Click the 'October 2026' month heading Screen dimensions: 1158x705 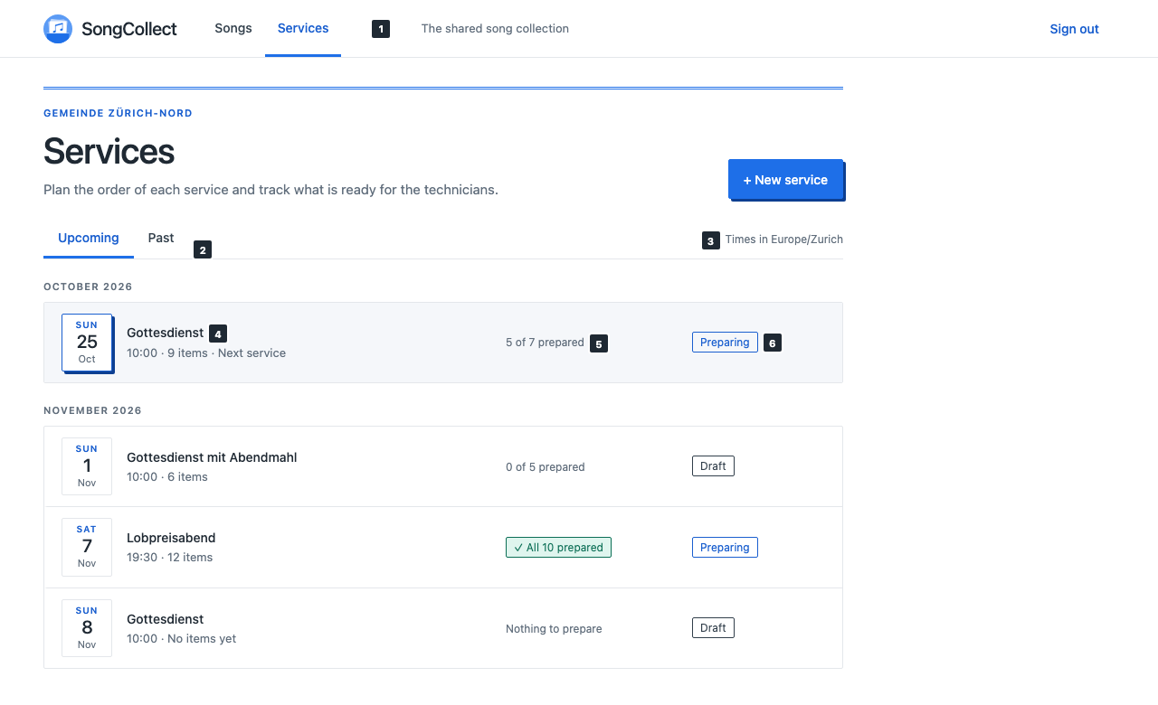tap(88, 287)
